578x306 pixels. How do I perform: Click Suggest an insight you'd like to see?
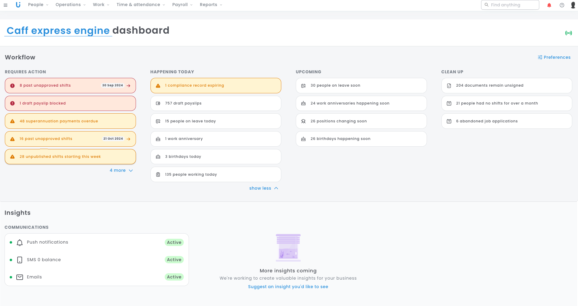click(x=288, y=287)
